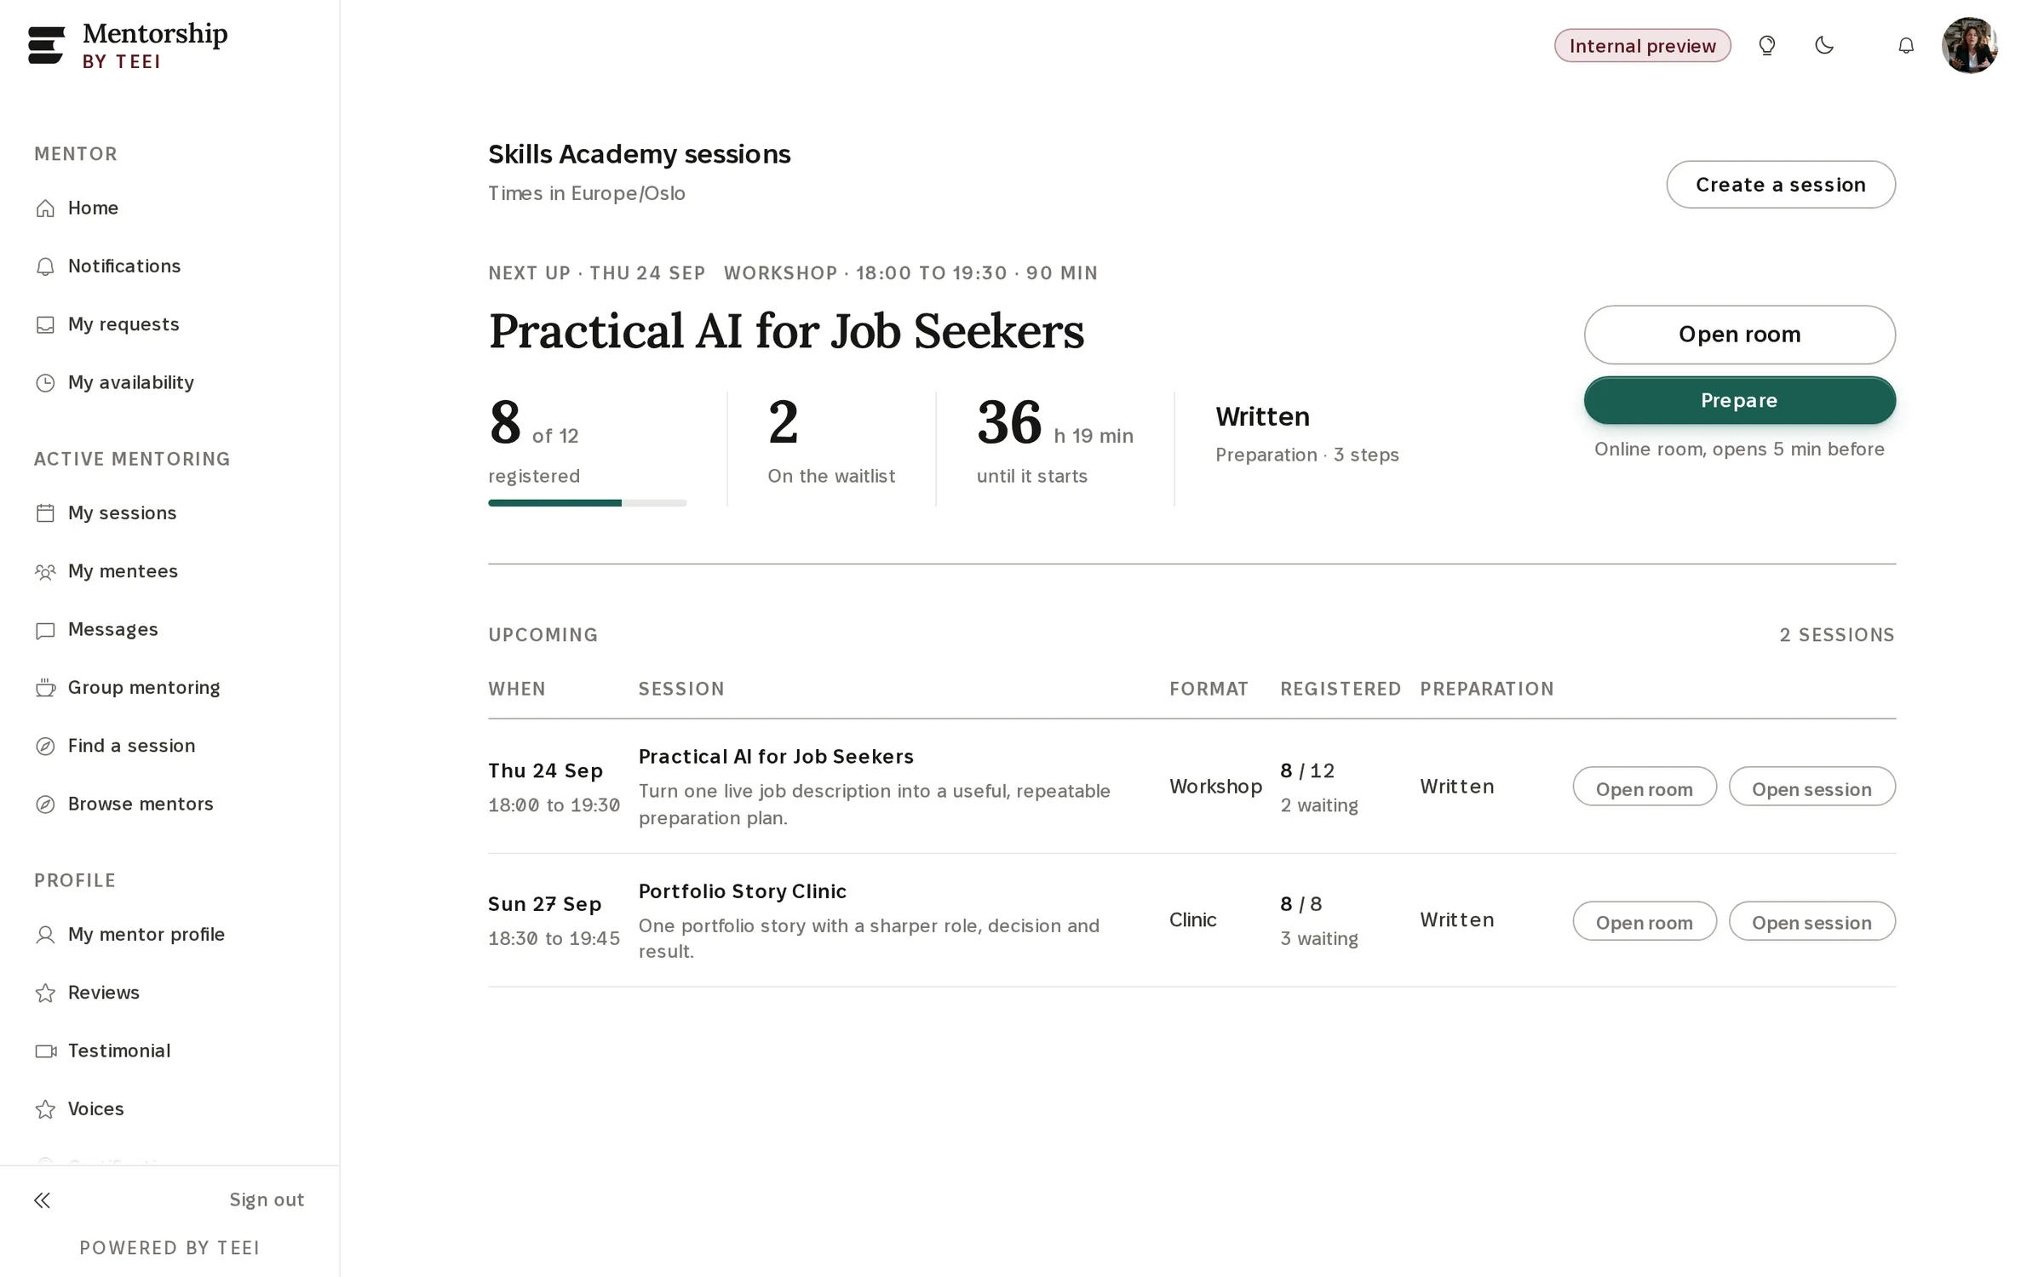Viewport: 2044px width, 1277px height.
Task: Click the large Open room button
Action: coord(1739,335)
